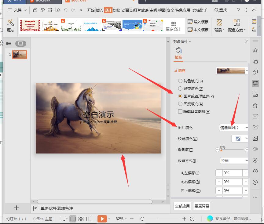Click the Print Preview icon
Image resolution: width=264 pixels, height=224 pixels.
click(58, 10)
